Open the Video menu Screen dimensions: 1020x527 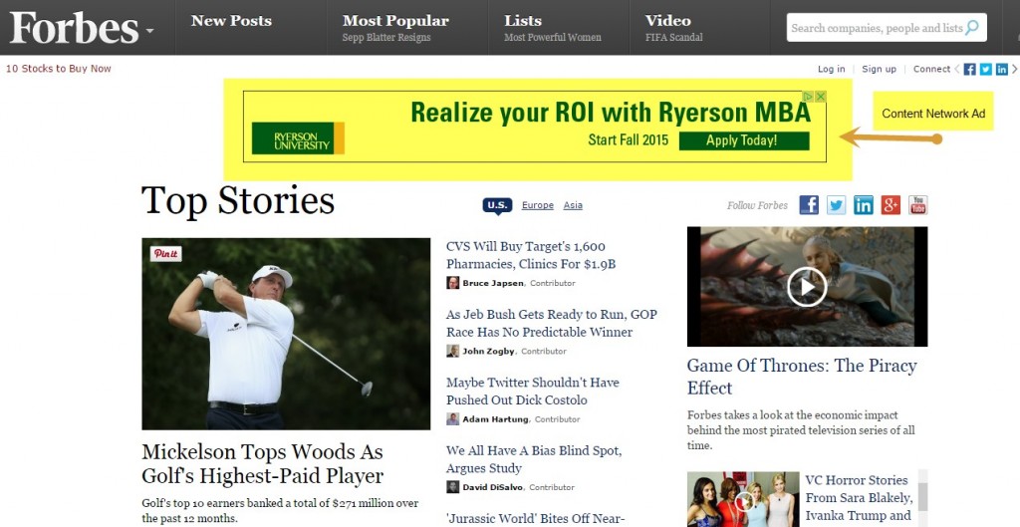coord(667,21)
